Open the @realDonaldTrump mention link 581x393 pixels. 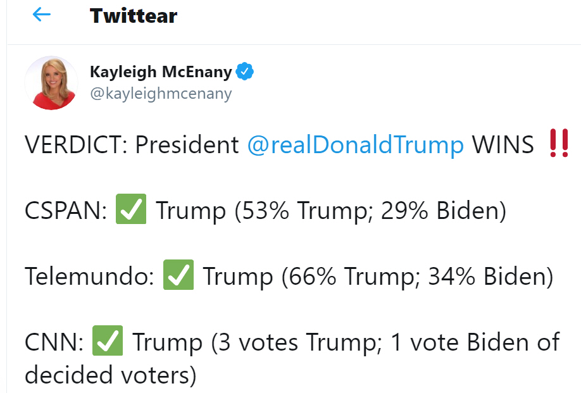pos(355,146)
